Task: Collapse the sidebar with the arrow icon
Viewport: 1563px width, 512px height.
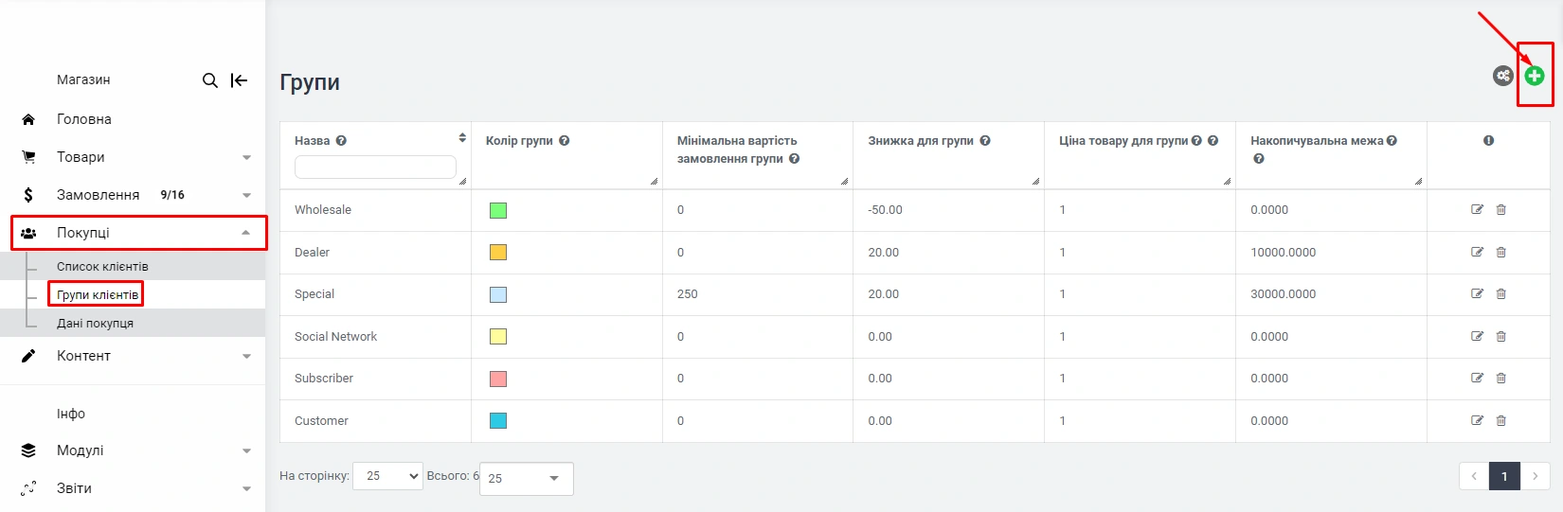Action: pos(240,80)
